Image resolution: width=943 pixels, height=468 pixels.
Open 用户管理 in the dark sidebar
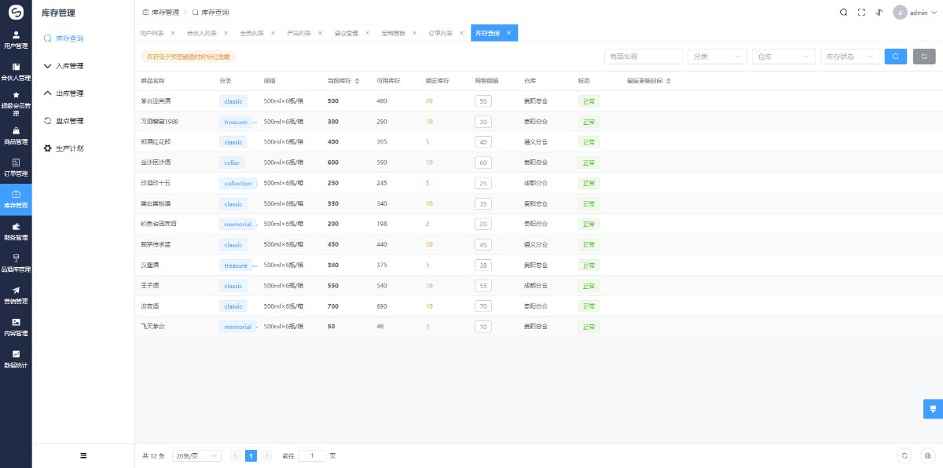[x=16, y=40]
